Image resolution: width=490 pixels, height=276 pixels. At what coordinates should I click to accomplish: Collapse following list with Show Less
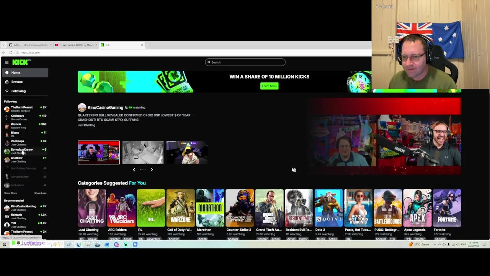[x=40, y=193]
